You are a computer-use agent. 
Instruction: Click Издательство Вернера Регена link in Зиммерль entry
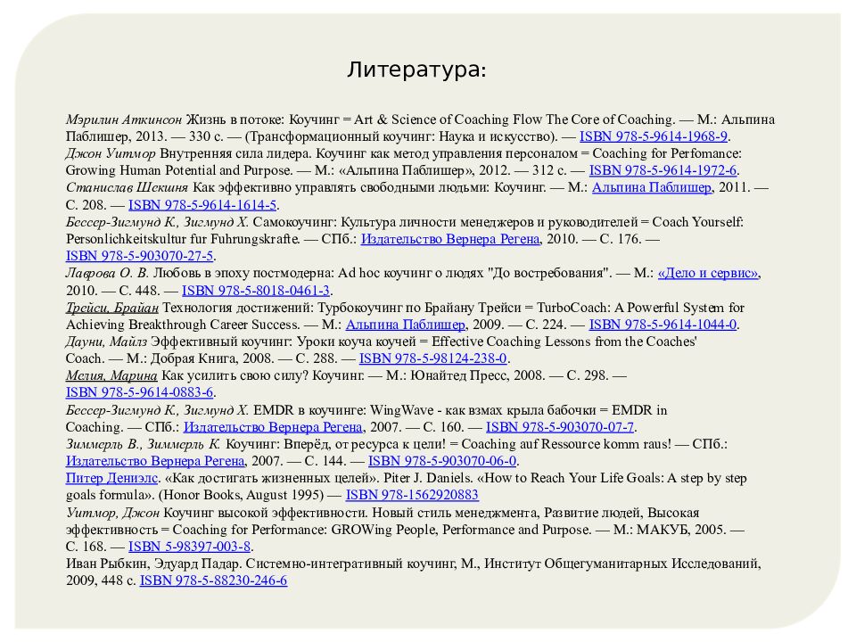tap(155, 461)
